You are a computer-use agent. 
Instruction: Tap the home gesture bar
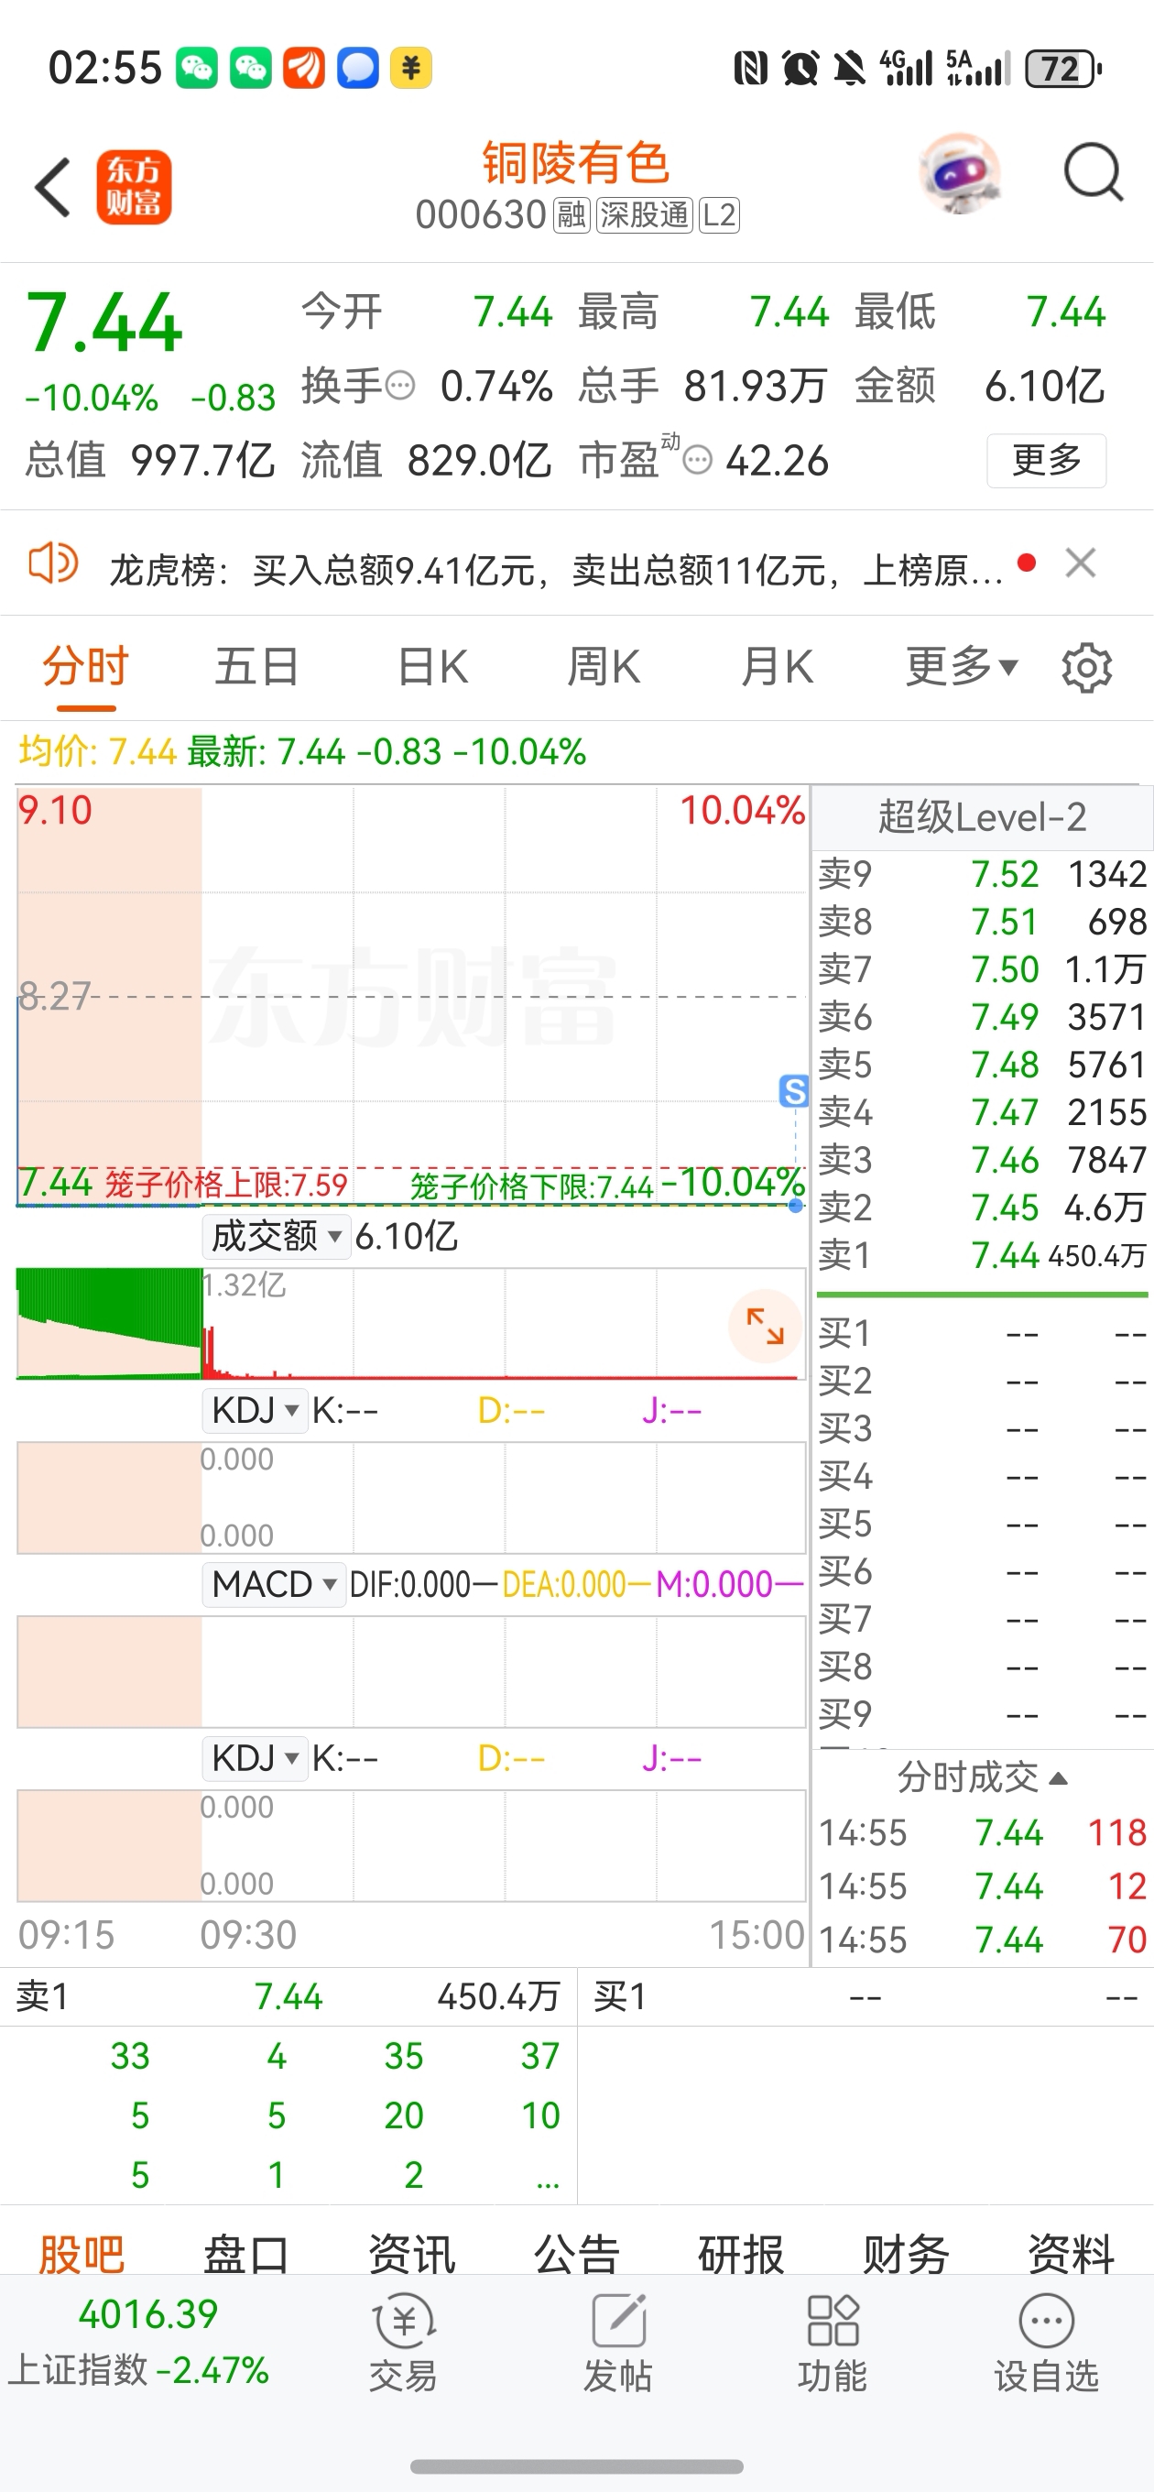(x=576, y=2467)
